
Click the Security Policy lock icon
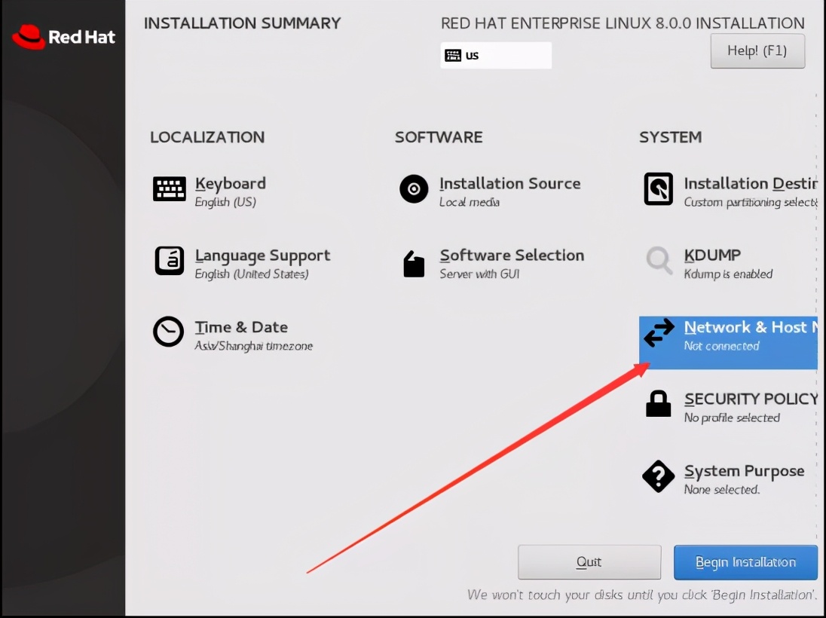pos(659,403)
